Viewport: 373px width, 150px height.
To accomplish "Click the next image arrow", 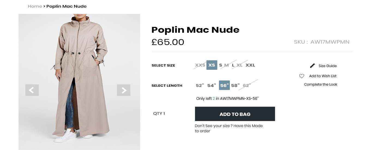I will 124,90.
